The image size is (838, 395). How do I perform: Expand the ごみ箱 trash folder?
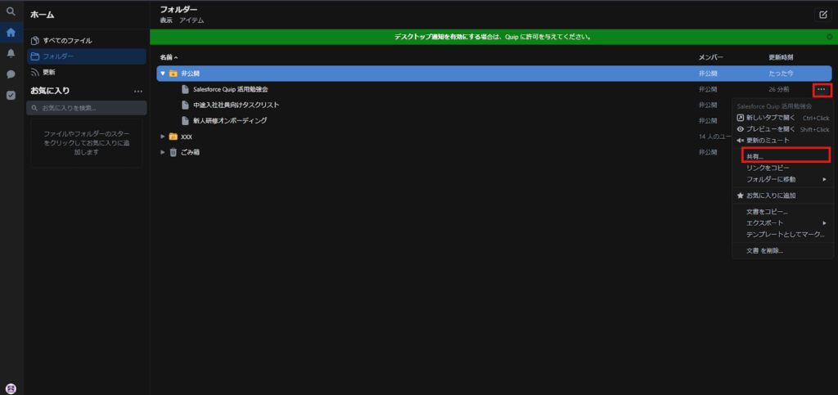(163, 152)
